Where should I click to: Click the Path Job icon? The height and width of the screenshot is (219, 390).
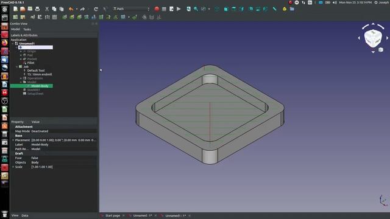(15, 17)
